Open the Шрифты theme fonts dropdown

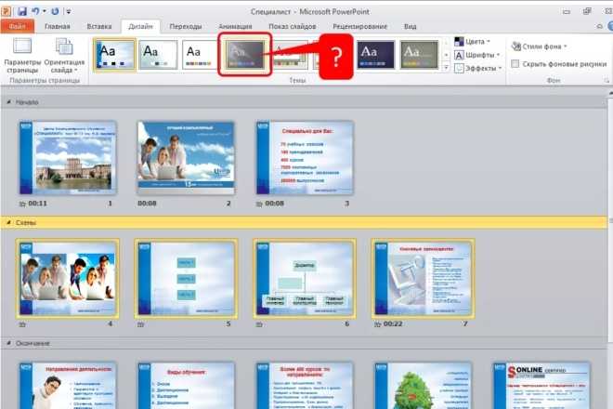[476, 55]
